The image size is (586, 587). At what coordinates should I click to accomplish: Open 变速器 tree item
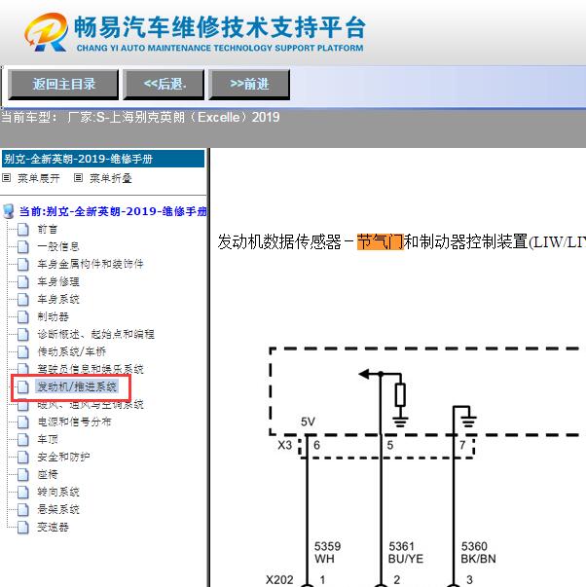pos(53,527)
